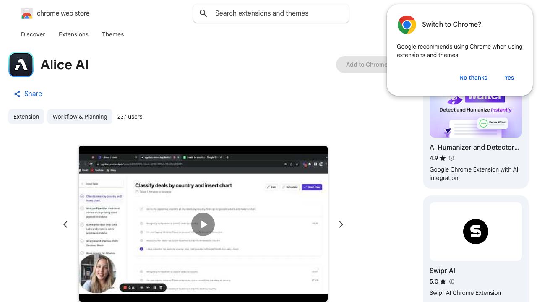Click the search magnifier icon
Screen dimensions: 537x302
203,13
